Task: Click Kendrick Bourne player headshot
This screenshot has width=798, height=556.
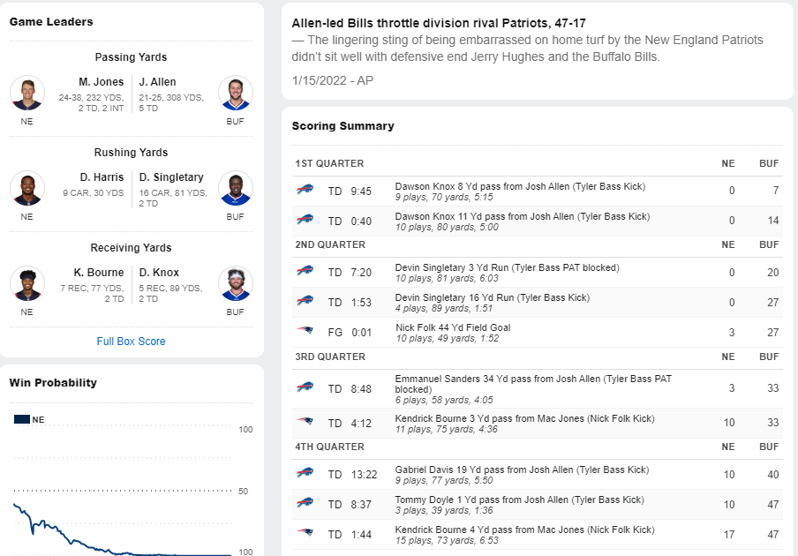Action: pos(27,283)
